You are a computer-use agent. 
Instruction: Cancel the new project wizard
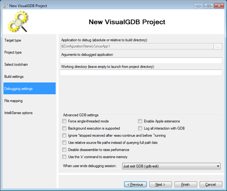211,184
